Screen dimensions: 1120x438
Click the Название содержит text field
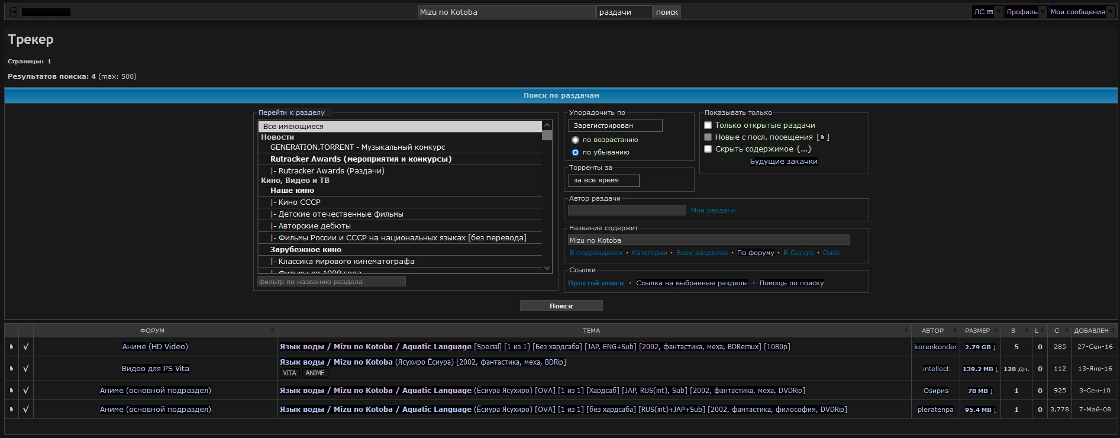tap(708, 240)
